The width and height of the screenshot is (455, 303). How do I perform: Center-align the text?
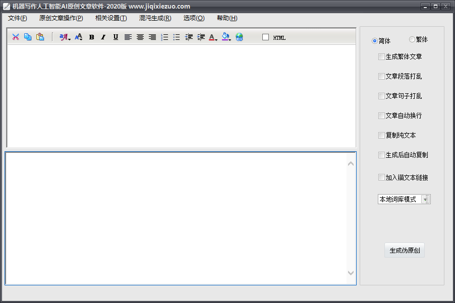(x=140, y=37)
